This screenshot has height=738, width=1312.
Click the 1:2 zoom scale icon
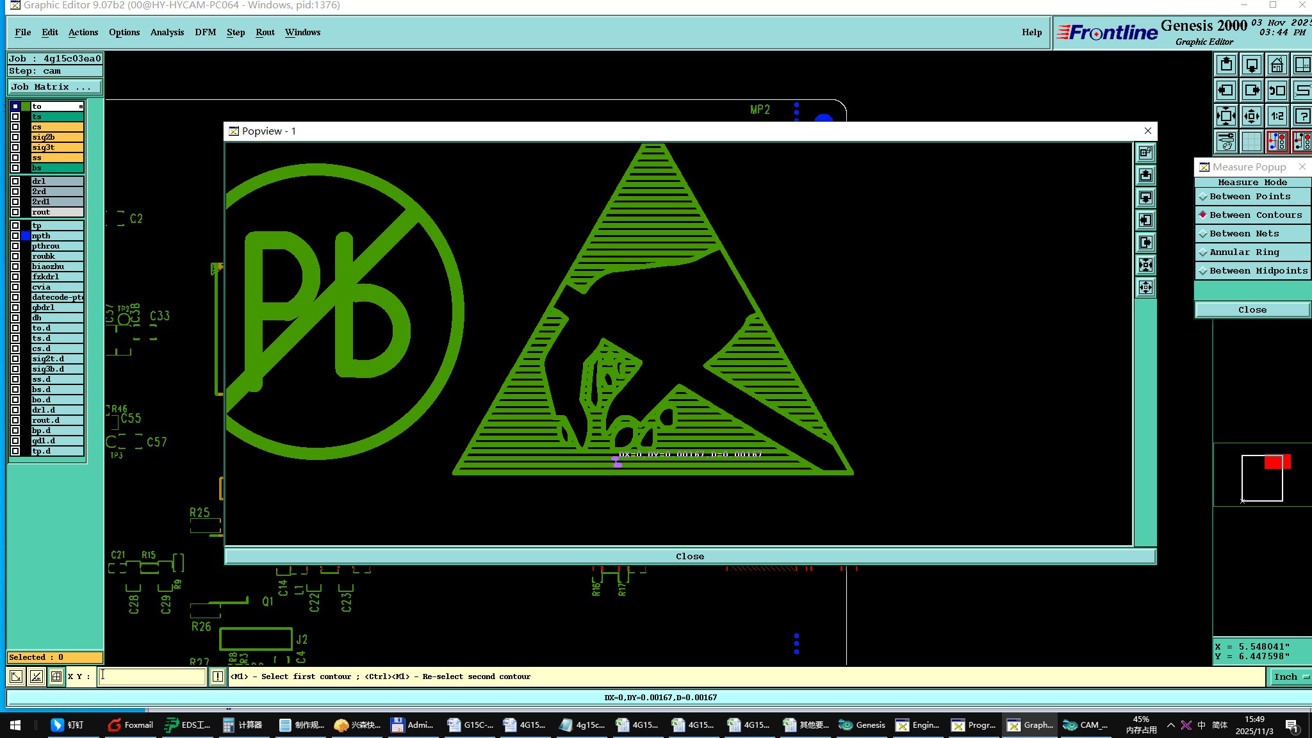(1277, 116)
